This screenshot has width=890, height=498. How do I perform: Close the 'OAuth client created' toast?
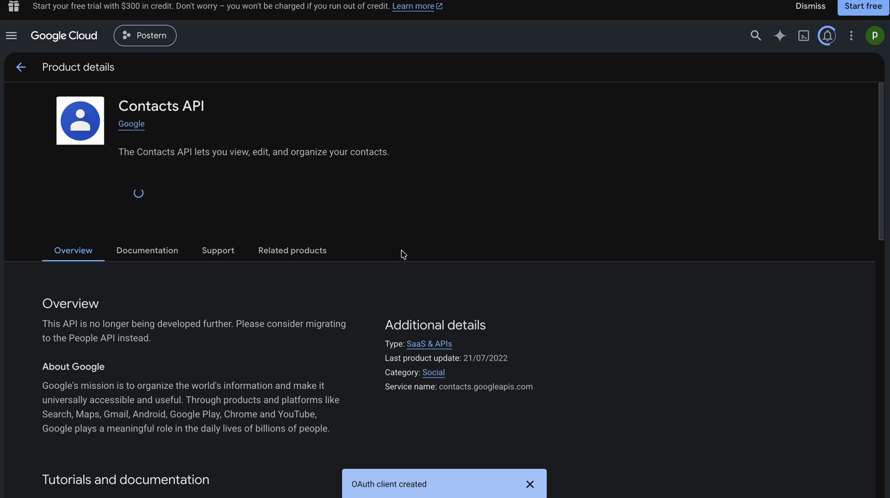point(530,484)
